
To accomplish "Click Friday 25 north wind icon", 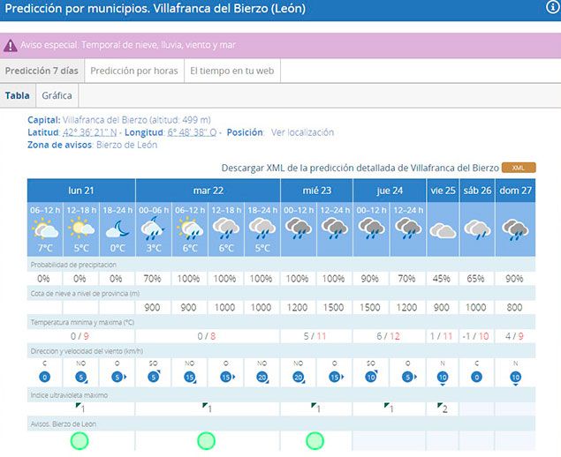I will [443, 377].
